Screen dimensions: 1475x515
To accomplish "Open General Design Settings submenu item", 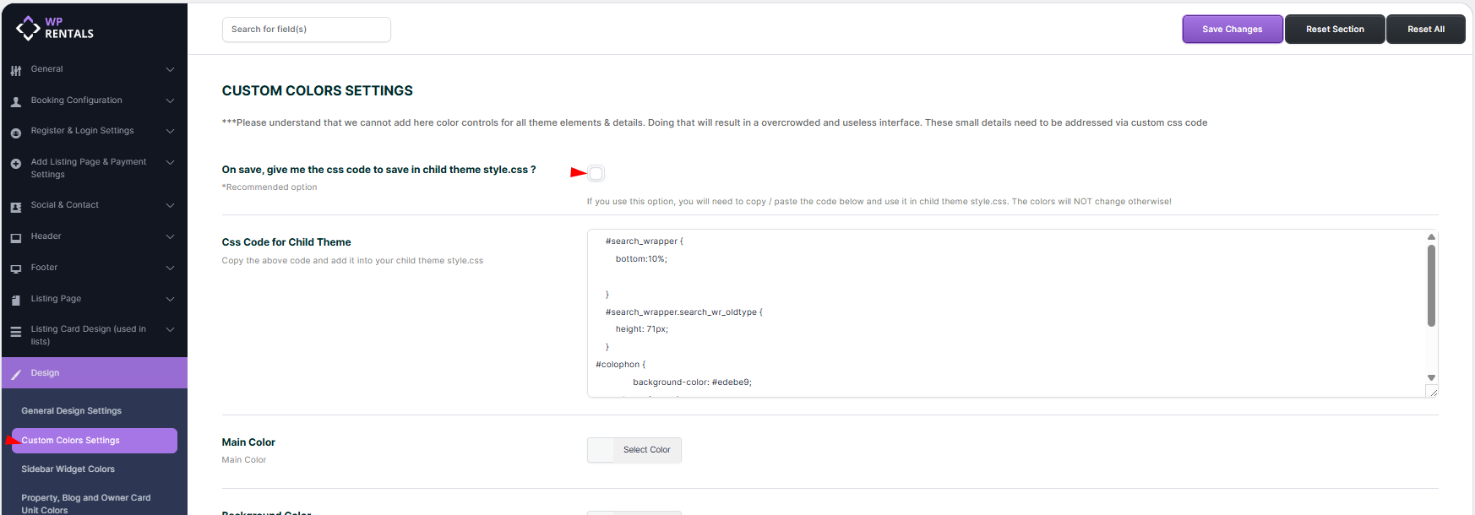I will (71, 411).
